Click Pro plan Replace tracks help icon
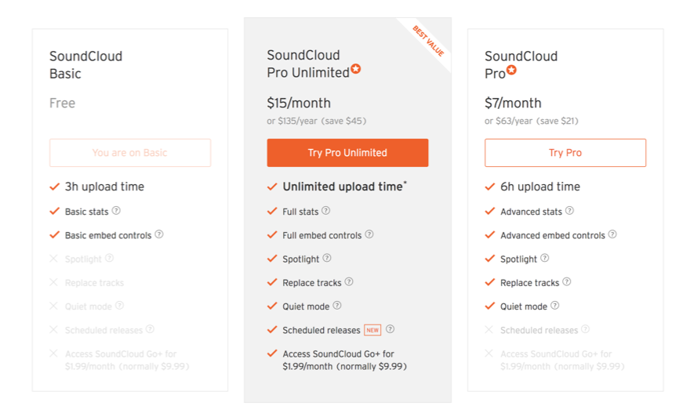The width and height of the screenshot is (690, 417). tap(567, 282)
